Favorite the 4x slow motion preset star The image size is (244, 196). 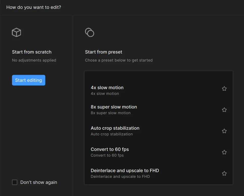224,89
